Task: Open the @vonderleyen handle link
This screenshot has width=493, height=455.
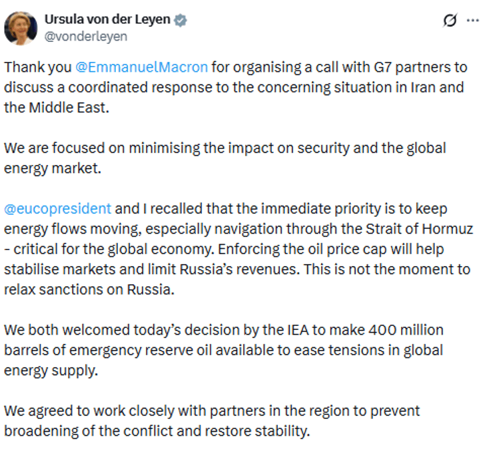Action: coord(85,37)
